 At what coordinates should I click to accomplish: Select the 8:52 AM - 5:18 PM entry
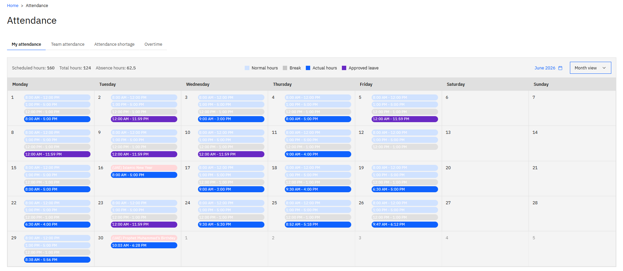318,225
